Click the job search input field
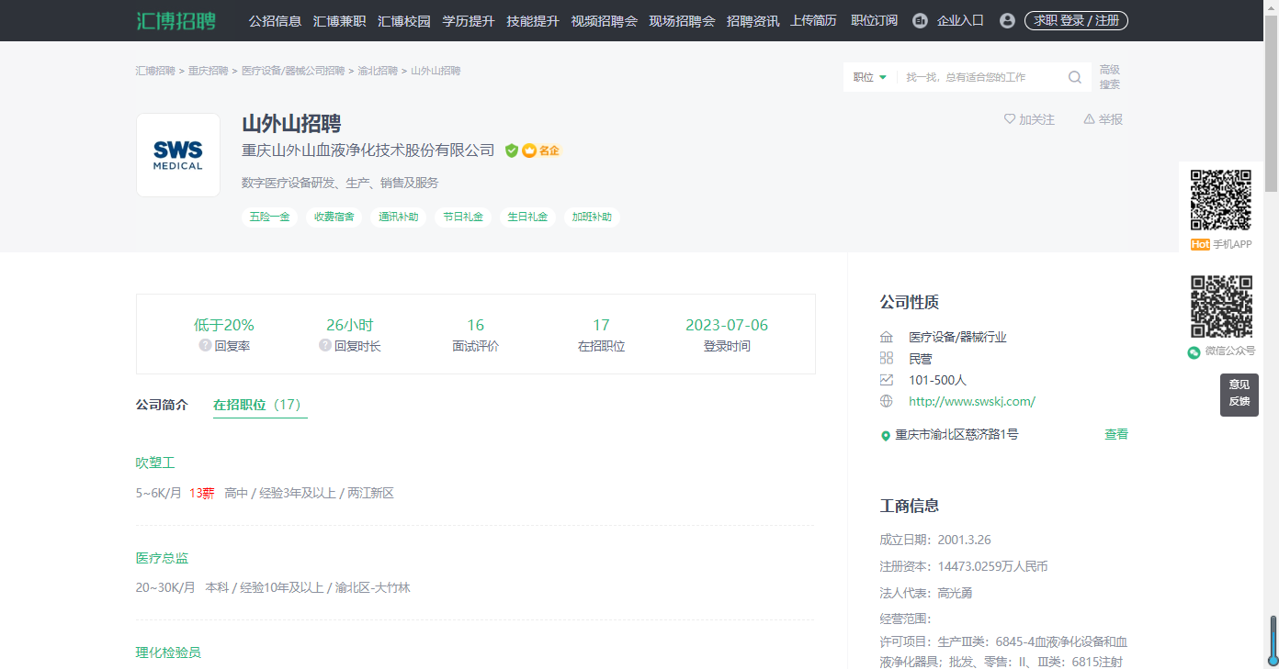1279x669 pixels. (981, 77)
